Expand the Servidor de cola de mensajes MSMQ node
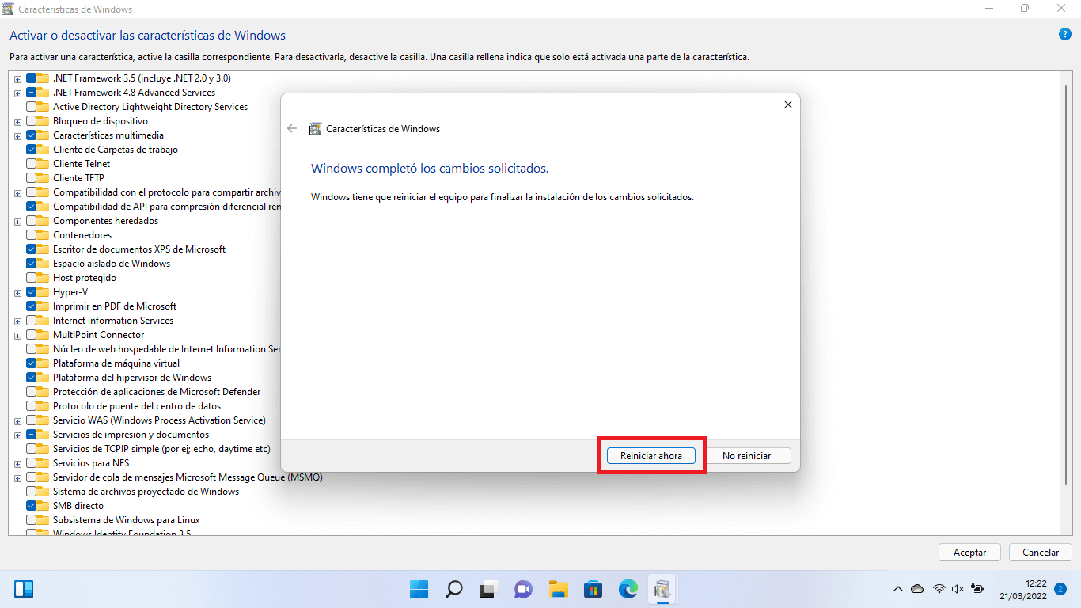The image size is (1081, 608). tap(17, 478)
